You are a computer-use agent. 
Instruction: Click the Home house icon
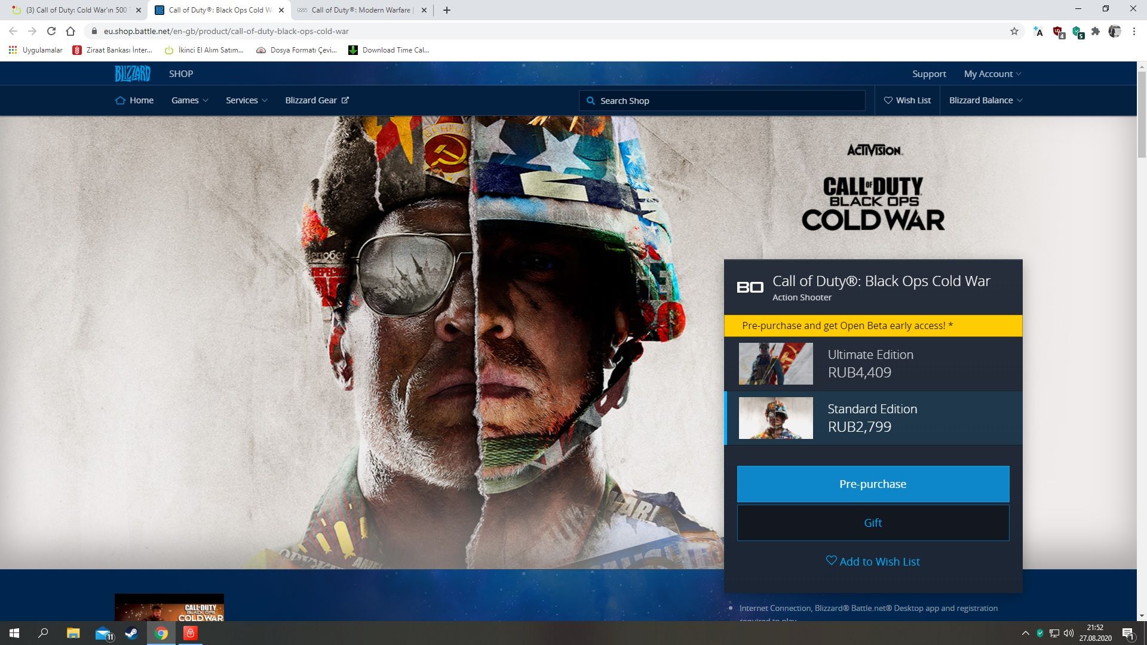pos(120,100)
